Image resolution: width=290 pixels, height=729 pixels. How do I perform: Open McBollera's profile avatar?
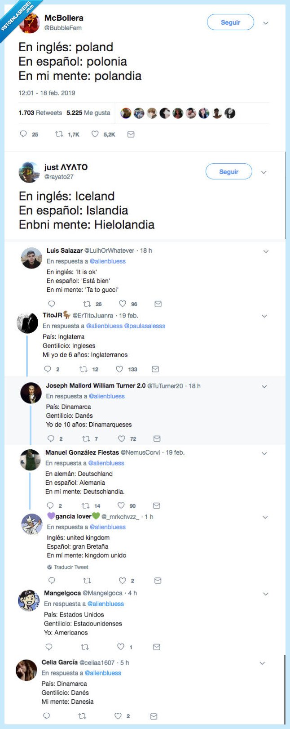[x=30, y=23]
